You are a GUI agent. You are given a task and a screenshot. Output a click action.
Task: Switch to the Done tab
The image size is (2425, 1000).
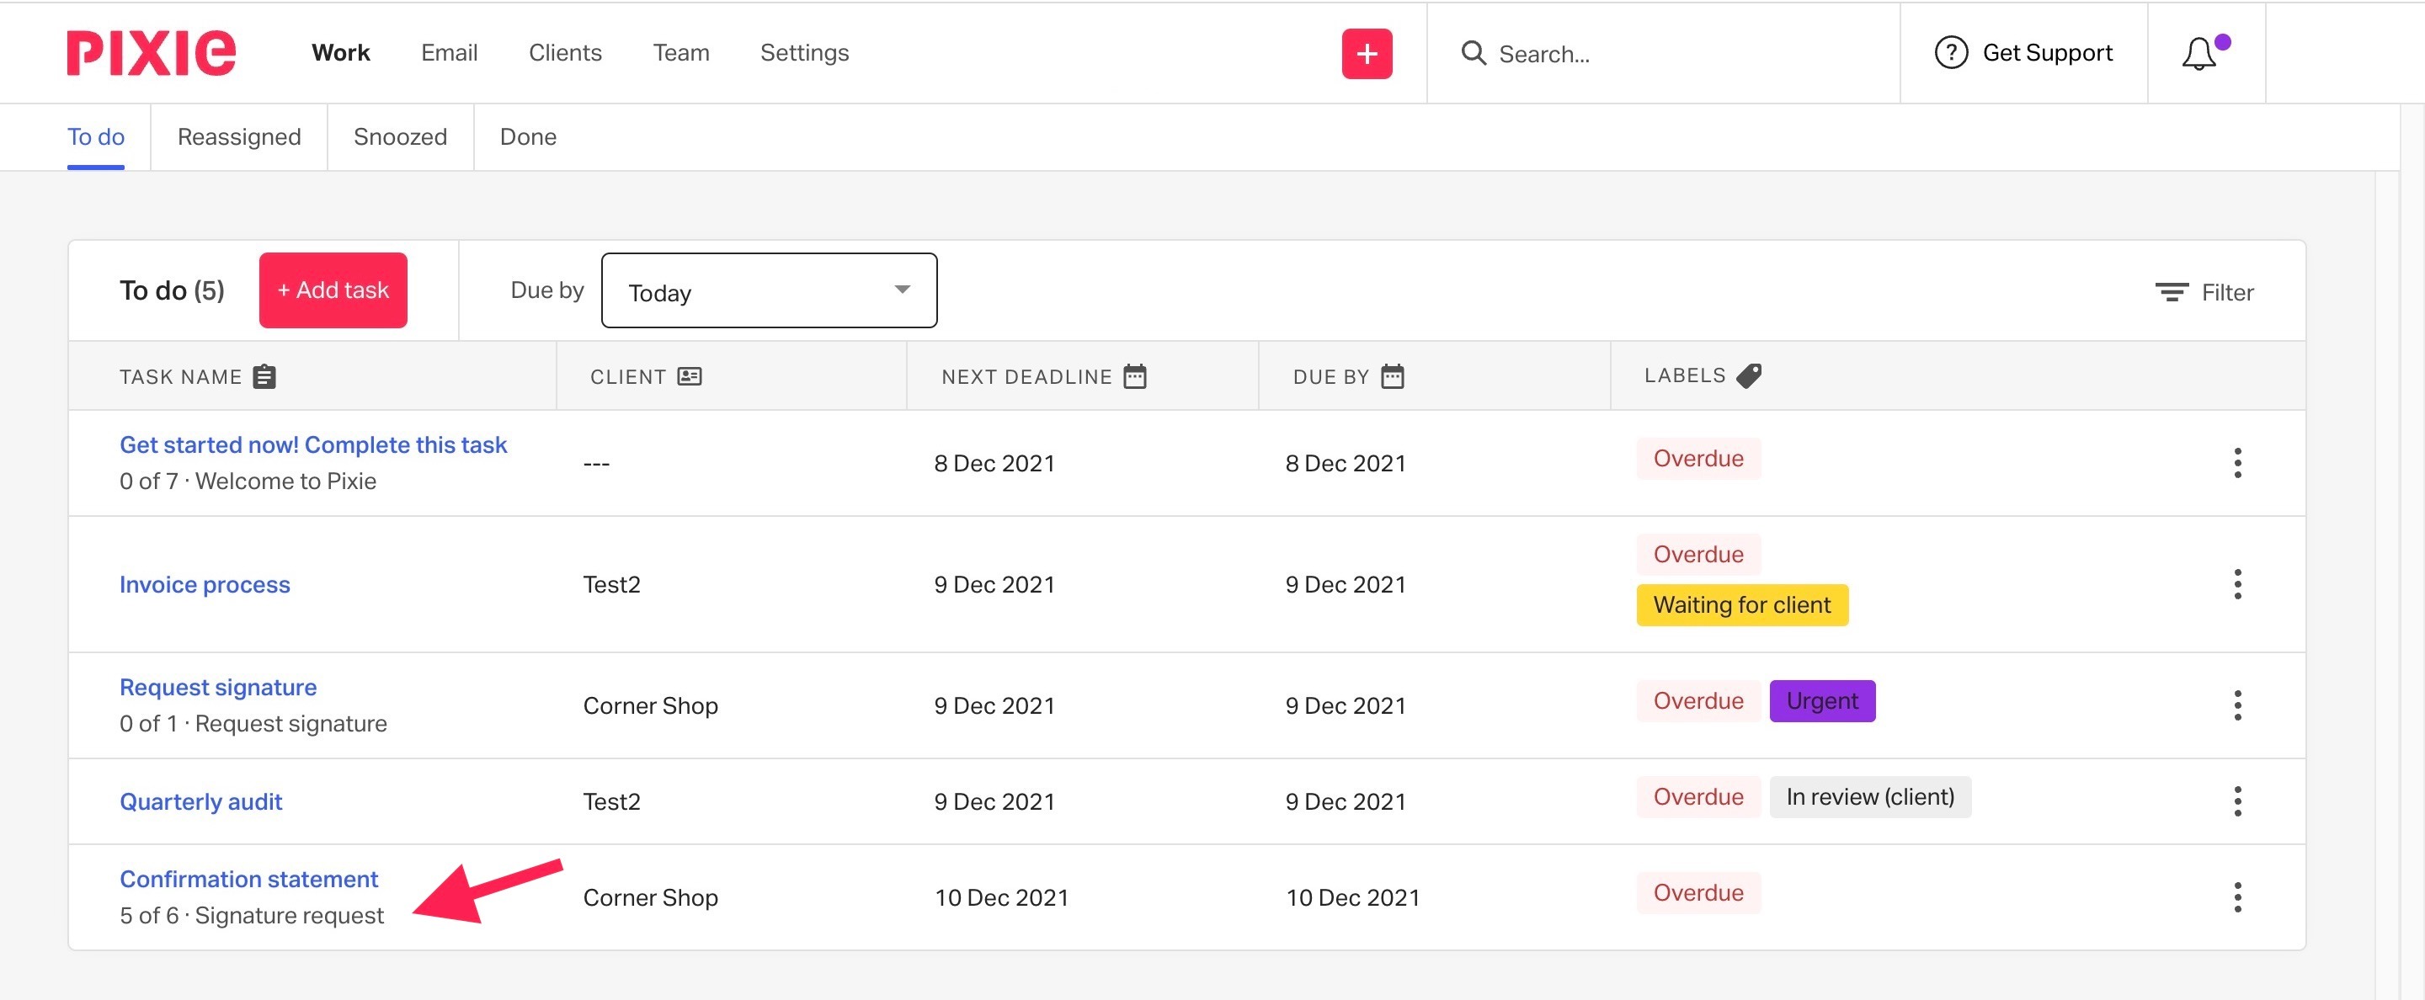[527, 137]
